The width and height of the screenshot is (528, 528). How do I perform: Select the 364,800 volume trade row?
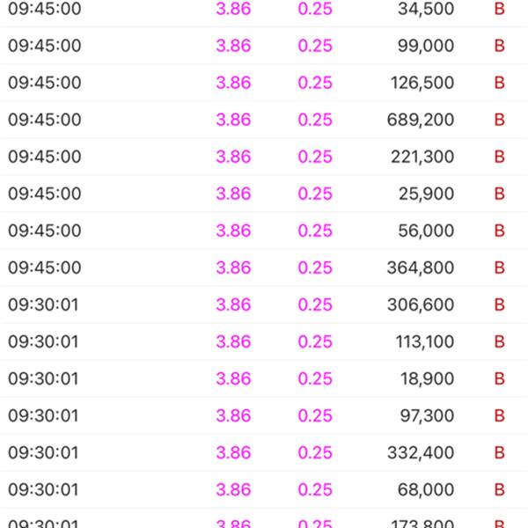coord(264,268)
